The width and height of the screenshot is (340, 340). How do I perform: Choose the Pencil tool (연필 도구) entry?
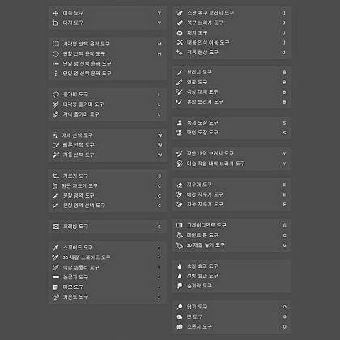(x=232, y=82)
